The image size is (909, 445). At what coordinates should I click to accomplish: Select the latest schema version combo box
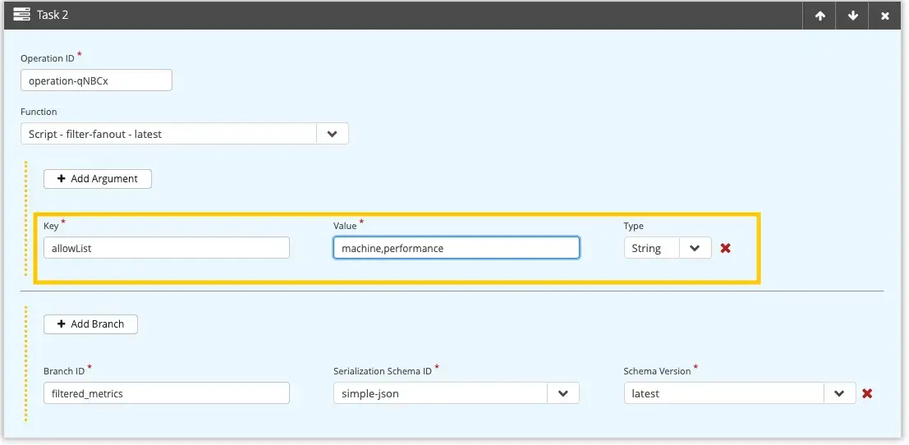[740, 393]
